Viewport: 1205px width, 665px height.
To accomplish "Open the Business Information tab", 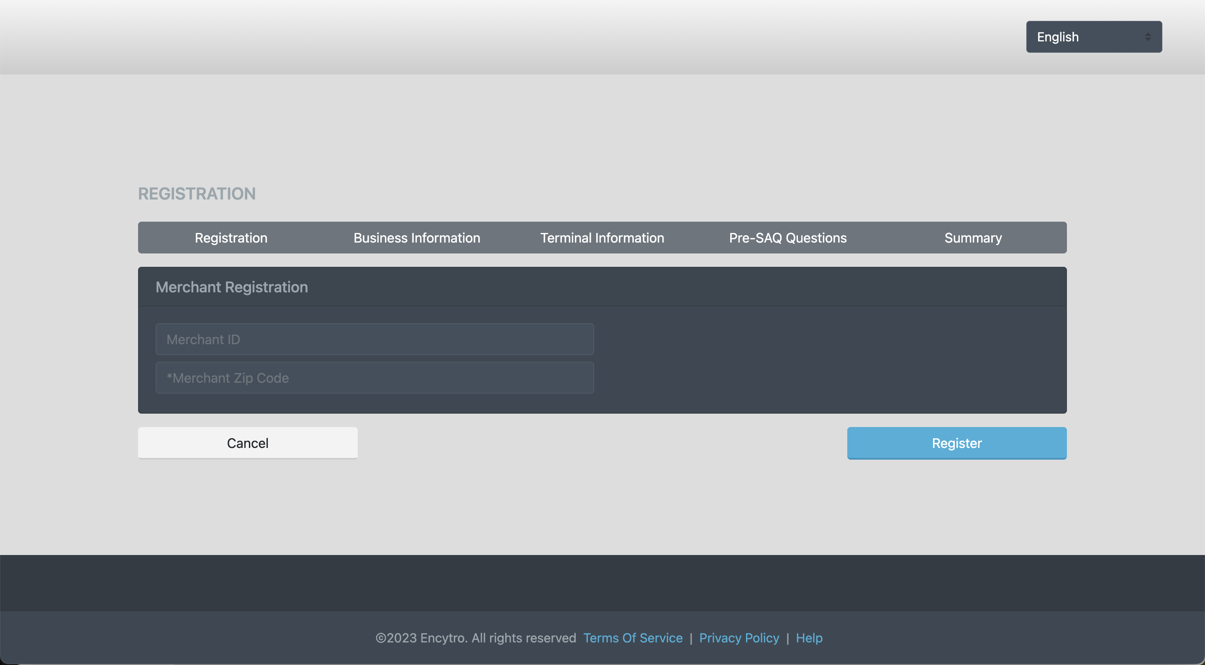I will 416,238.
